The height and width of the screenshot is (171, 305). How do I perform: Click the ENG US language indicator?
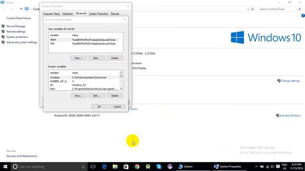285,167
